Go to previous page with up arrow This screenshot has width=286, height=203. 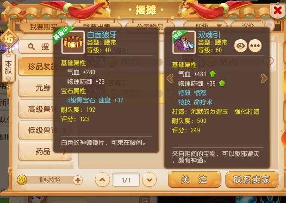pos(102,180)
